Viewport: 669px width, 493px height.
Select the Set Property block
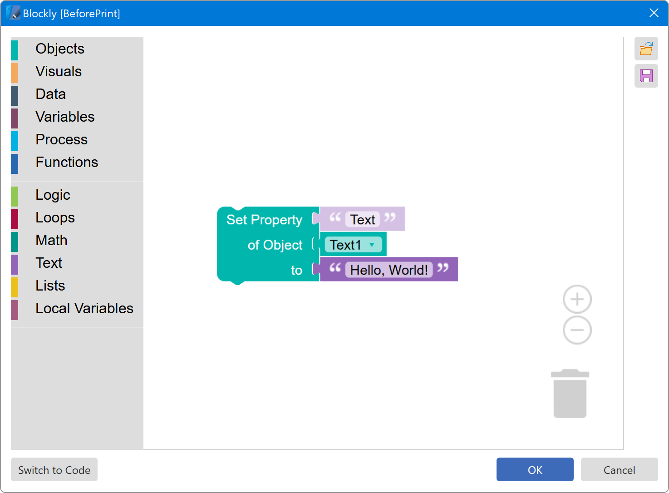(x=264, y=220)
